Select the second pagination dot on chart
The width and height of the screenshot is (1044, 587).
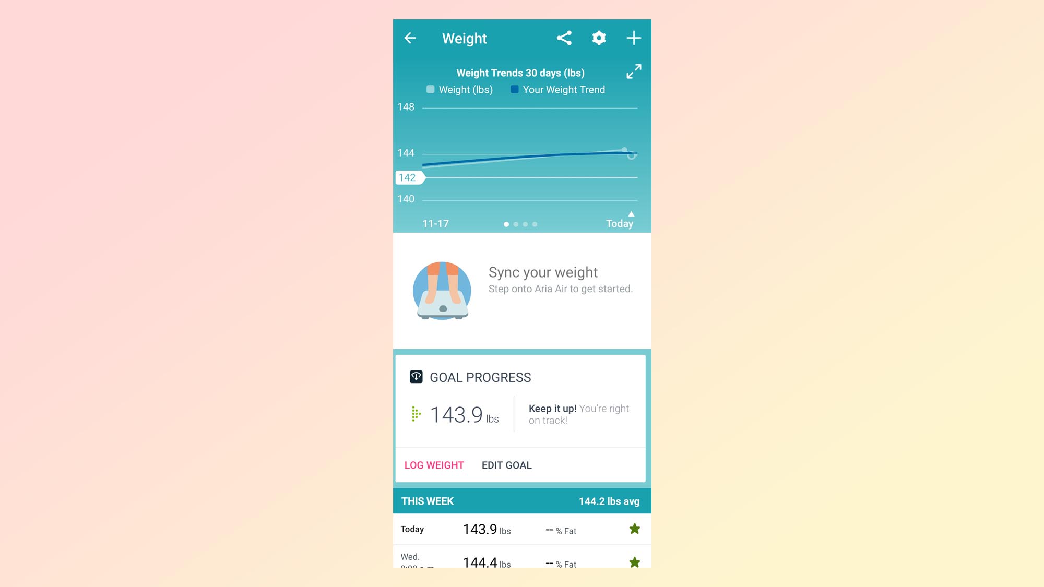tap(516, 224)
